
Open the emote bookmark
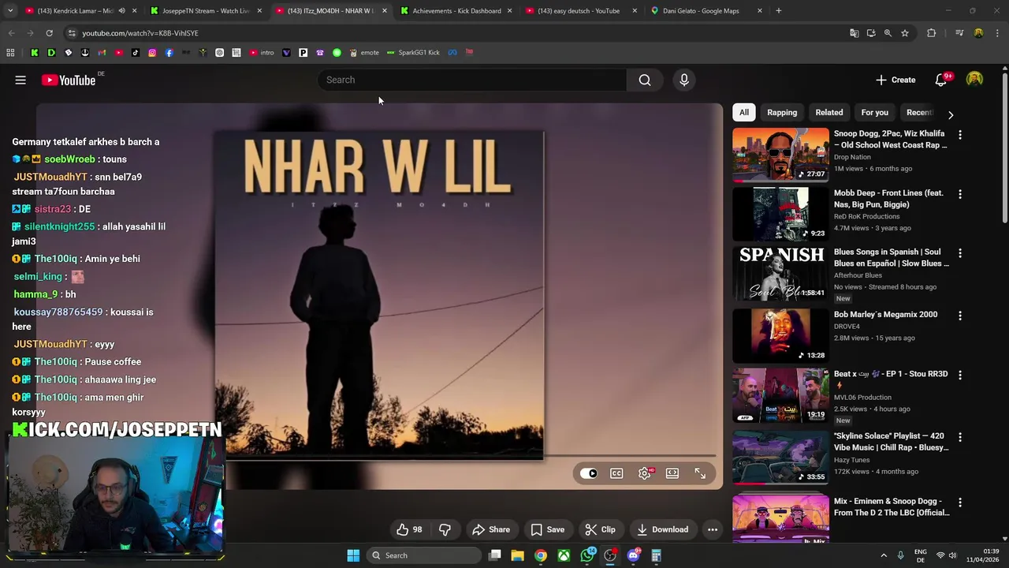(364, 53)
